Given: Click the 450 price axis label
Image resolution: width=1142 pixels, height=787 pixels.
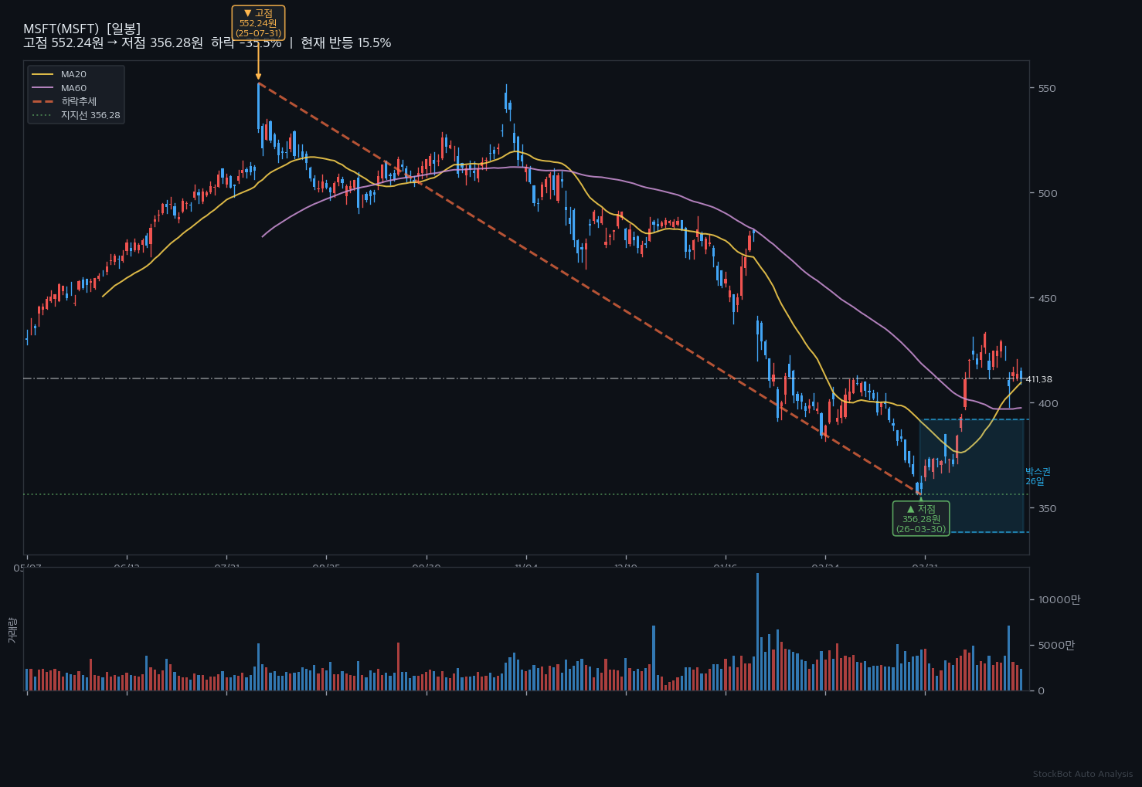Looking at the screenshot, I should [1048, 299].
